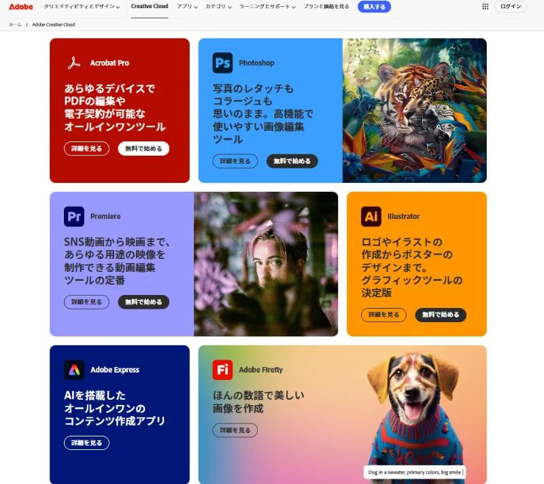Click the ホーム breadcrumb link
Image resolution: width=544 pixels, height=484 pixels.
pyautogui.click(x=15, y=24)
